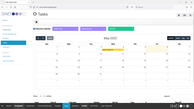Close the SWD WebPrintMS tab
The image size is (194, 109).
tap(29, 2)
